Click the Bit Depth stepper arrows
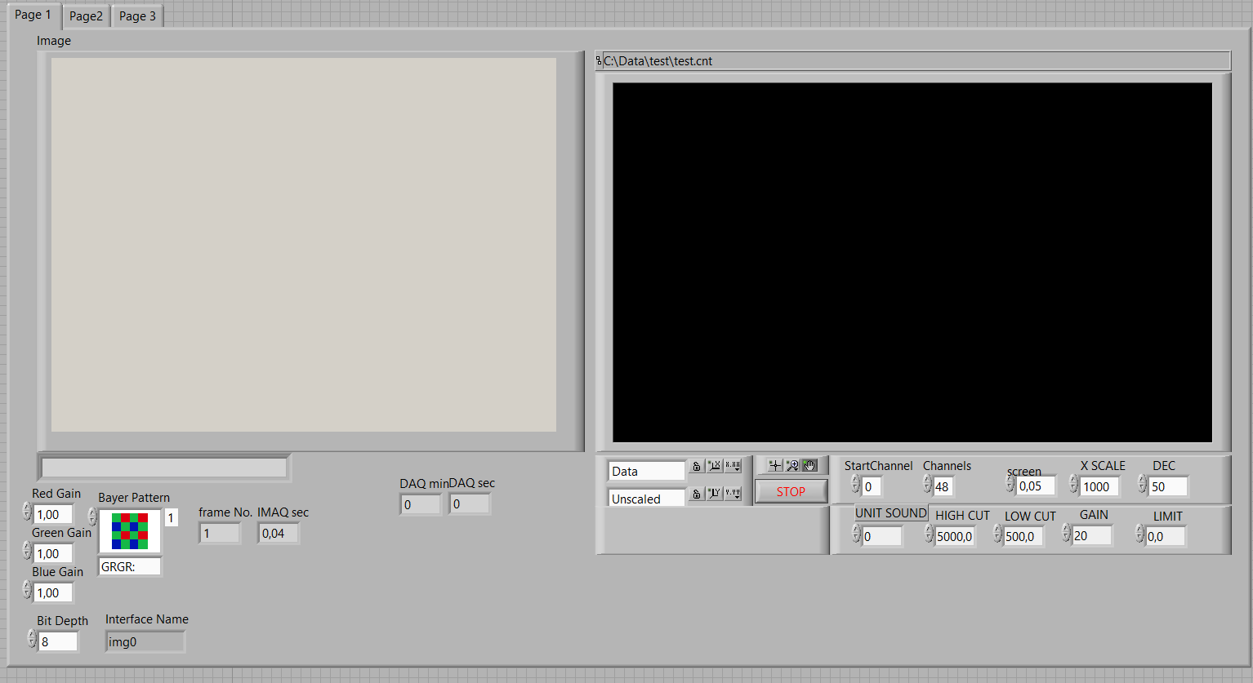1253x683 pixels. pyautogui.click(x=32, y=639)
